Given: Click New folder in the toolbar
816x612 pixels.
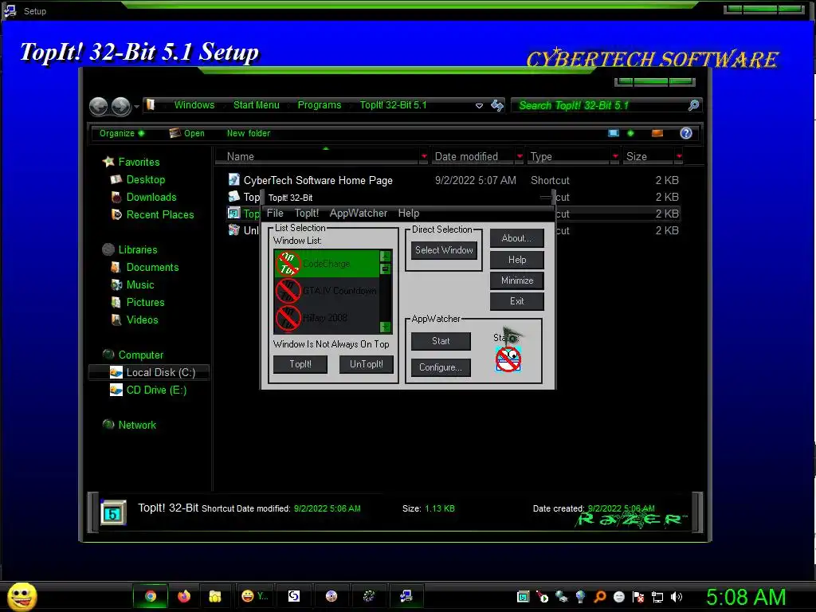Looking at the screenshot, I should tap(249, 133).
